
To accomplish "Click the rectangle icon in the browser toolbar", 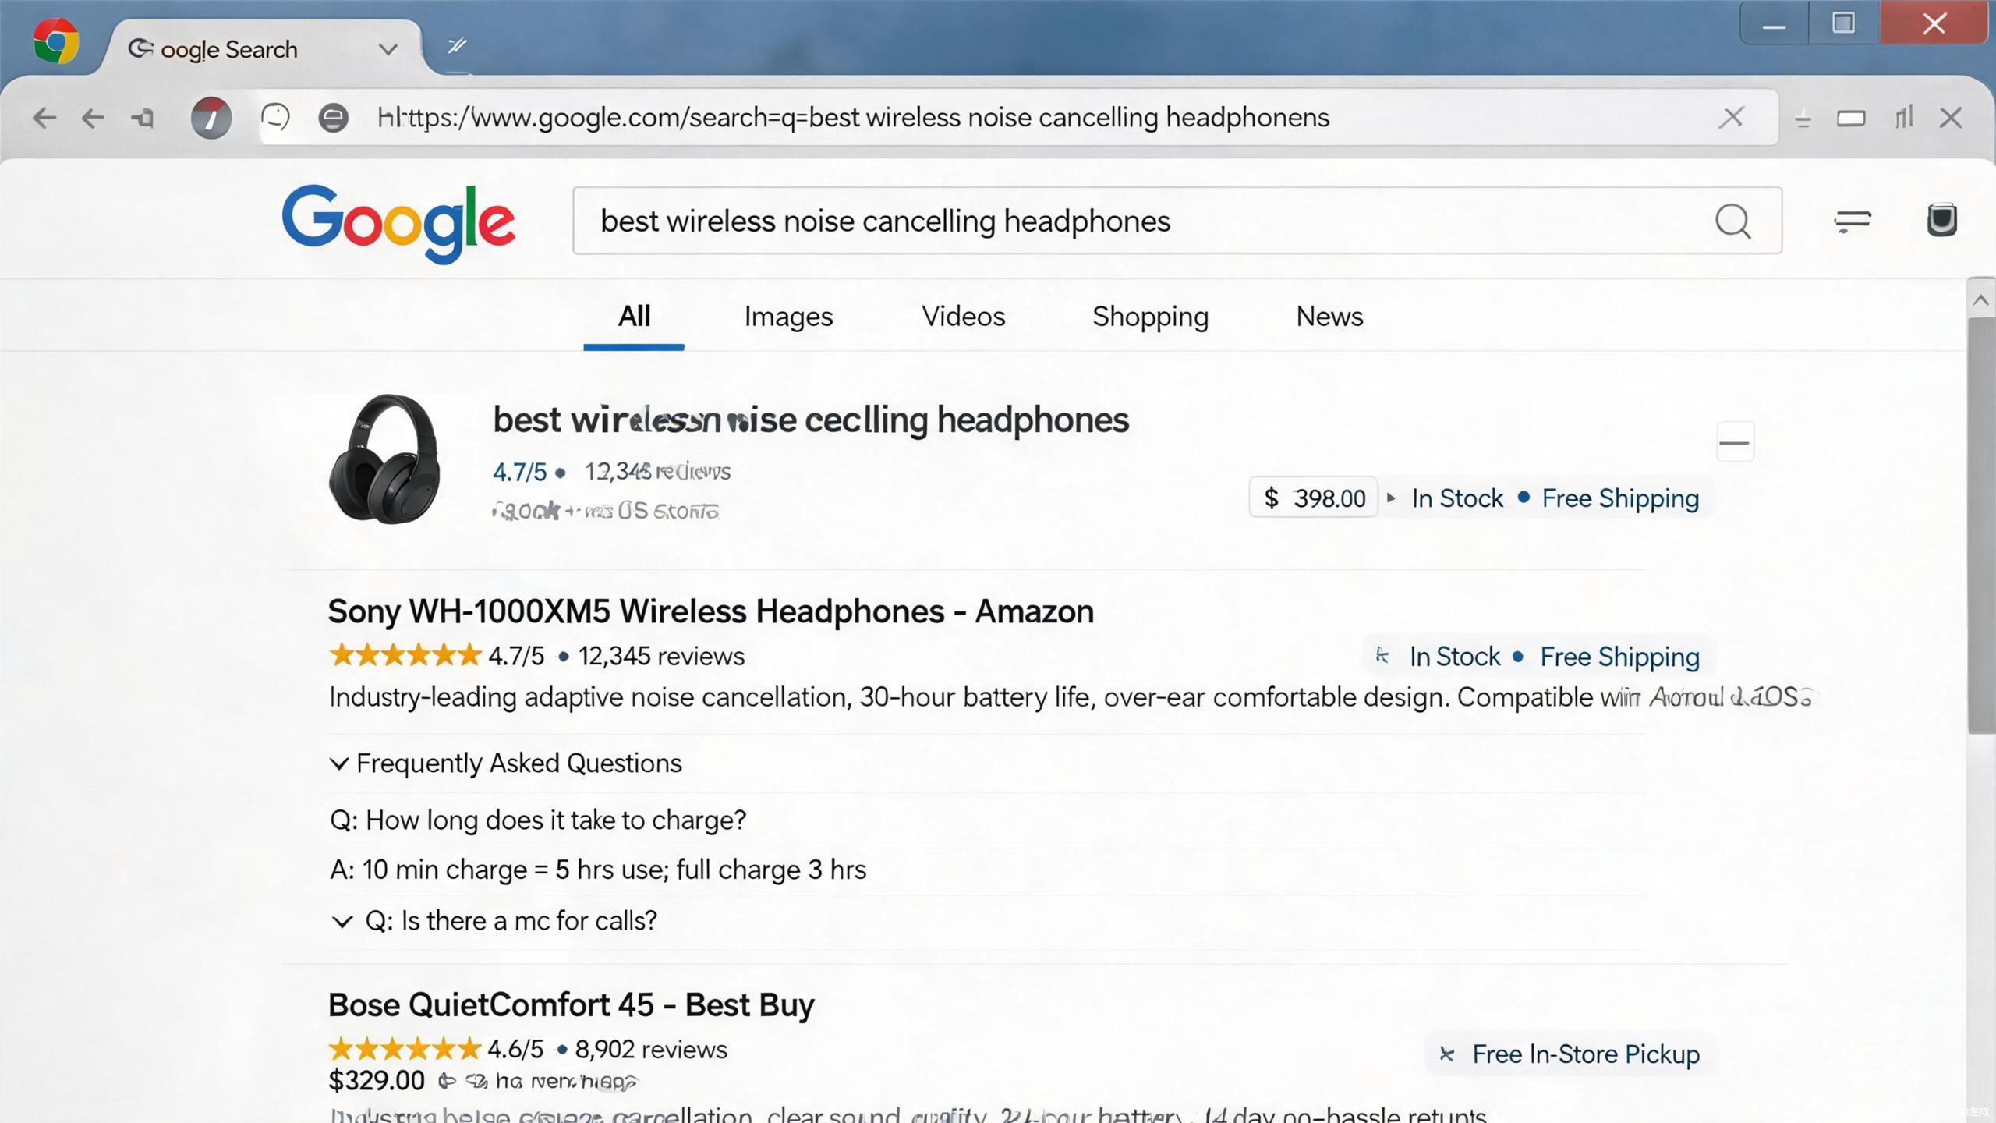I will 1851,119.
